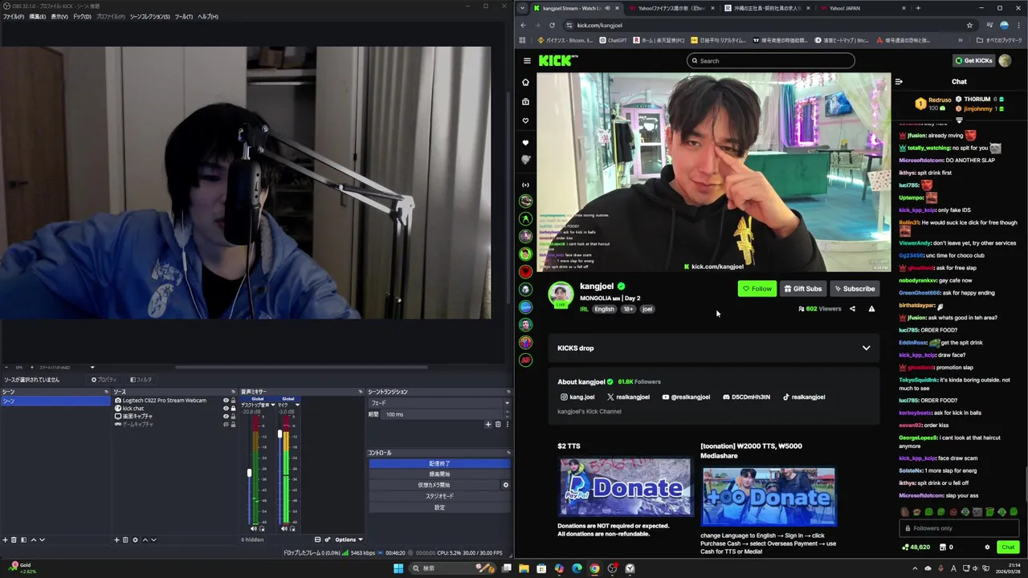Switch mixer layout icon beside Options

pos(317,539)
